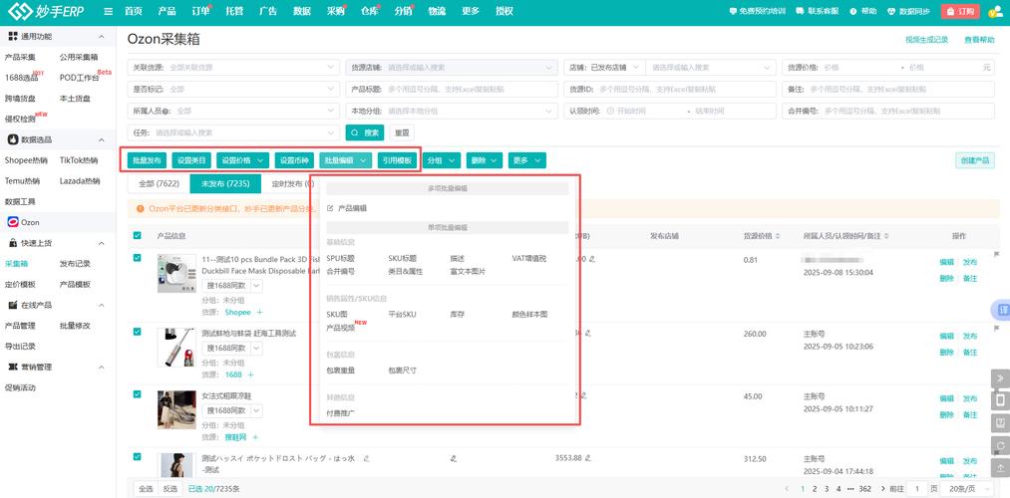Expand the 更多 dropdown button

coord(526,160)
